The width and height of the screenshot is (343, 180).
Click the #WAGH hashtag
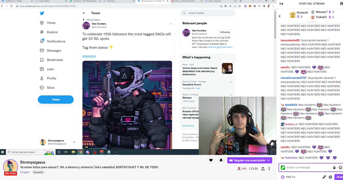(x=89, y=57)
